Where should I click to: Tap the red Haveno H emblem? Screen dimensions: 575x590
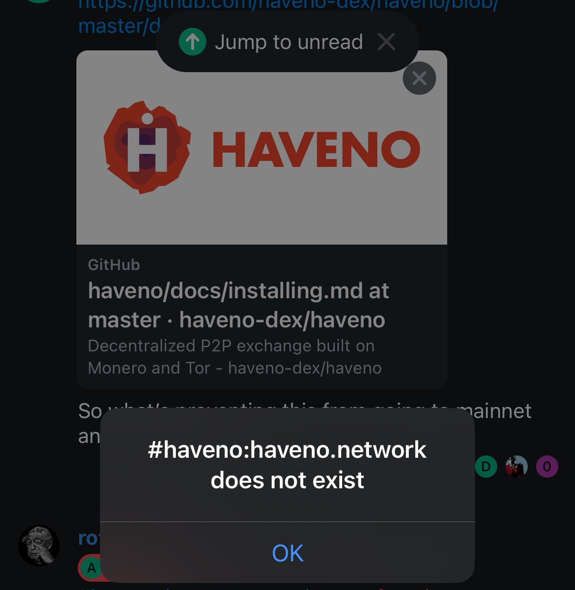(x=147, y=147)
